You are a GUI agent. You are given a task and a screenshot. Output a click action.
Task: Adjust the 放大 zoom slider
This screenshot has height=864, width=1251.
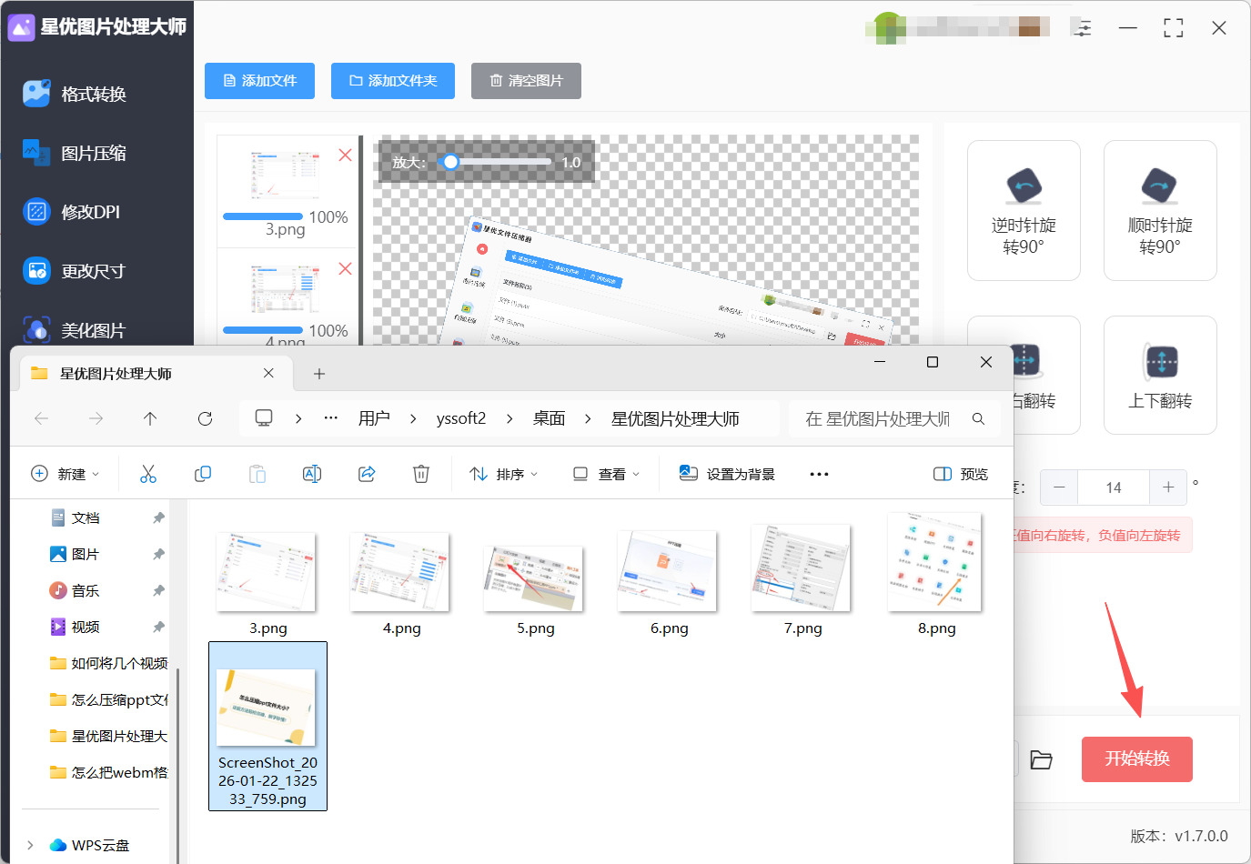(497, 162)
